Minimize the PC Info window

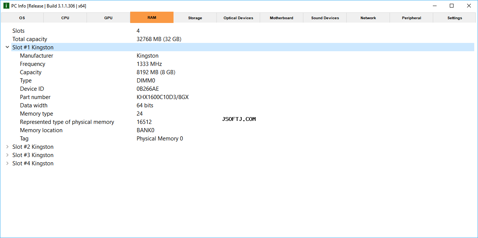pos(434,6)
